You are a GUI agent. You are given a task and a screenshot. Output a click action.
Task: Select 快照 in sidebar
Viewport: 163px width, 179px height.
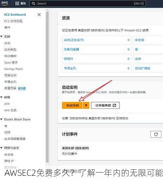[x=7, y=133]
